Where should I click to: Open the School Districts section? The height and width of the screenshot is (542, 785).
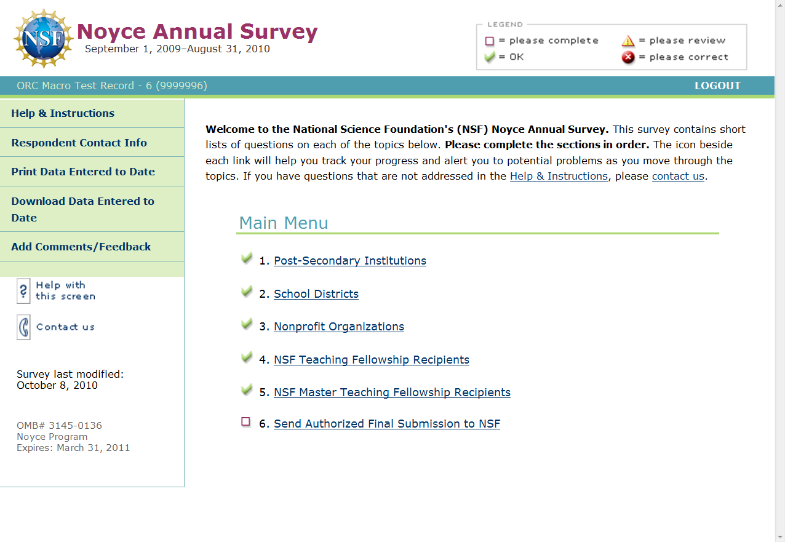click(316, 294)
